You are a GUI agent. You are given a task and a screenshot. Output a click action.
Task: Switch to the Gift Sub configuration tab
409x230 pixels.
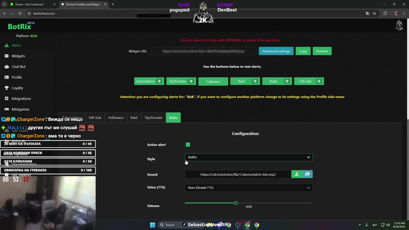pyautogui.click(x=95, y=118)
